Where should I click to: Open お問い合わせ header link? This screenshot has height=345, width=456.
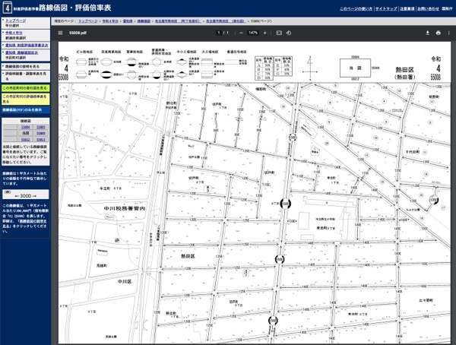pyautogui.click(x=428, y=8)
